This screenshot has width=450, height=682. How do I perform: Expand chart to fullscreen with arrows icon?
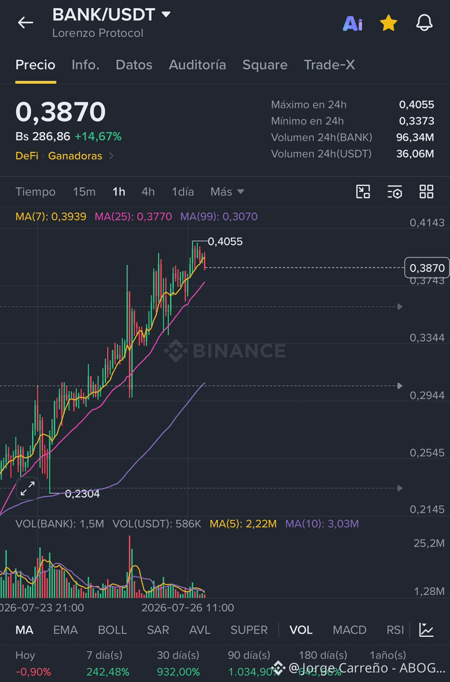click(27, 489)
